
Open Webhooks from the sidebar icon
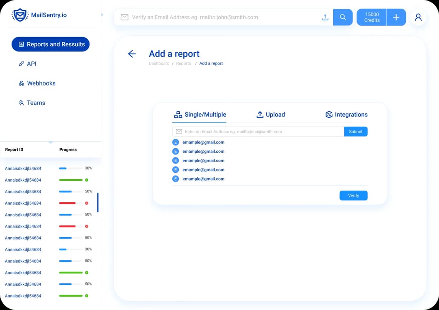(x=21, y=83)
